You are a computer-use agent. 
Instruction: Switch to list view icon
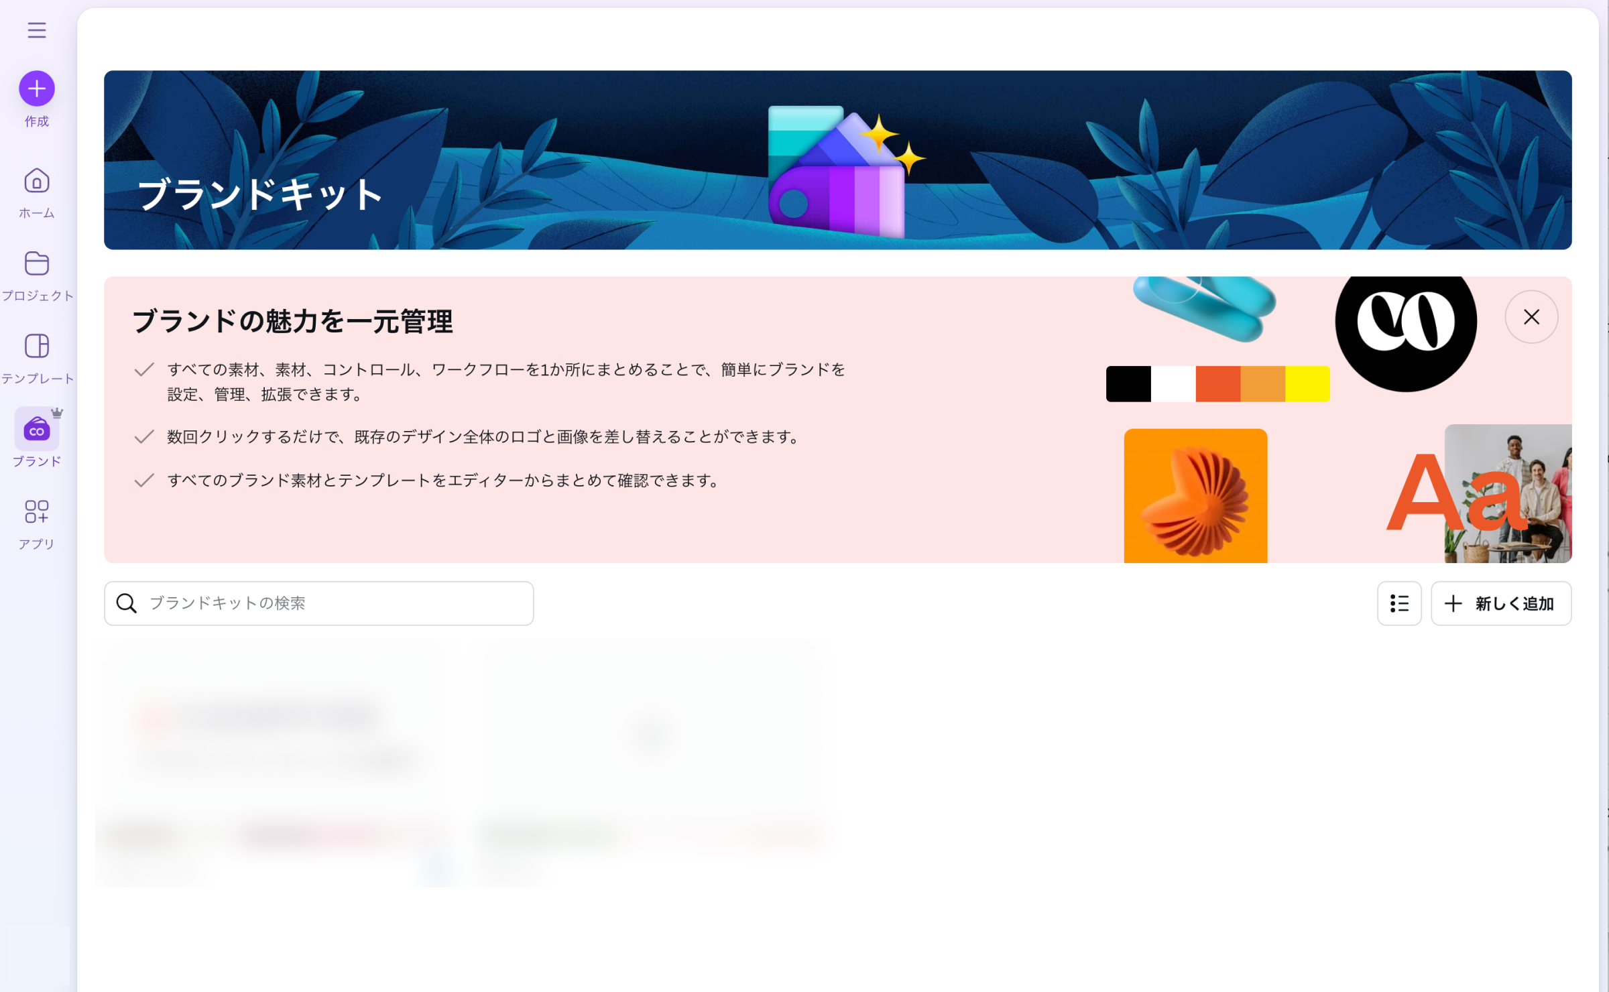pos(1399,603)
